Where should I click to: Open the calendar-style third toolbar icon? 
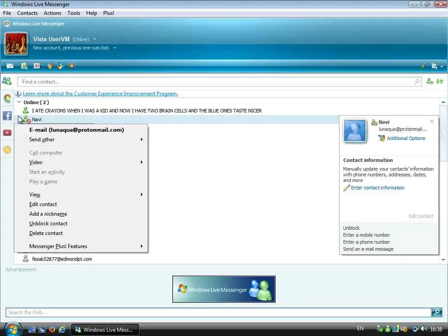(x=37, y=66)
